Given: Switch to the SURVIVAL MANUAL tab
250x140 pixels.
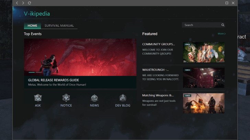Looking at the screenshot, I should click(59, 26).
